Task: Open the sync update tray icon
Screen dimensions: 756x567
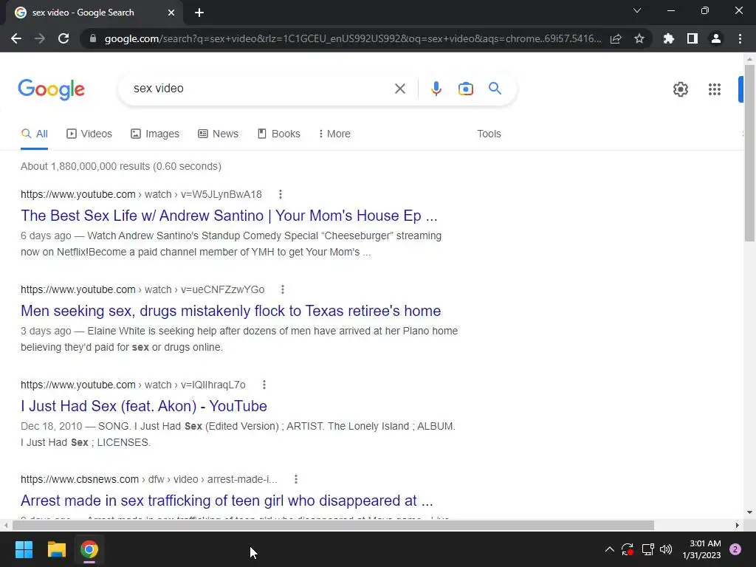Action: tap(628, 549)
